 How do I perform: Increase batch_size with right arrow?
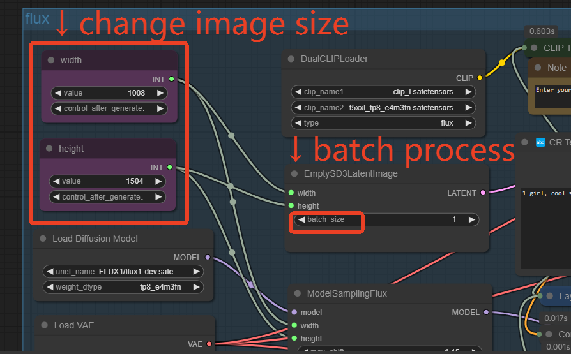472,219
